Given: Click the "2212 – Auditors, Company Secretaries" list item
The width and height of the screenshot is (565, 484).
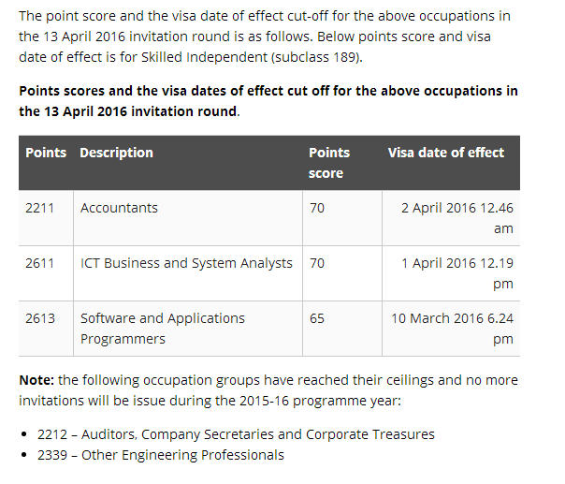Looking at the screenshot, I should click(236, 434).
